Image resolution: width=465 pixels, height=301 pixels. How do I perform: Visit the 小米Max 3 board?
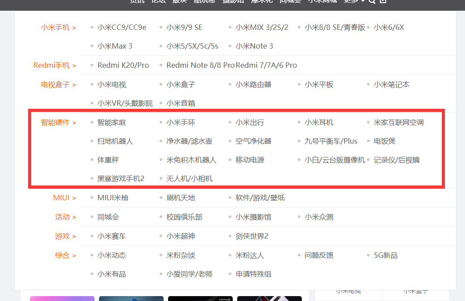115,46
